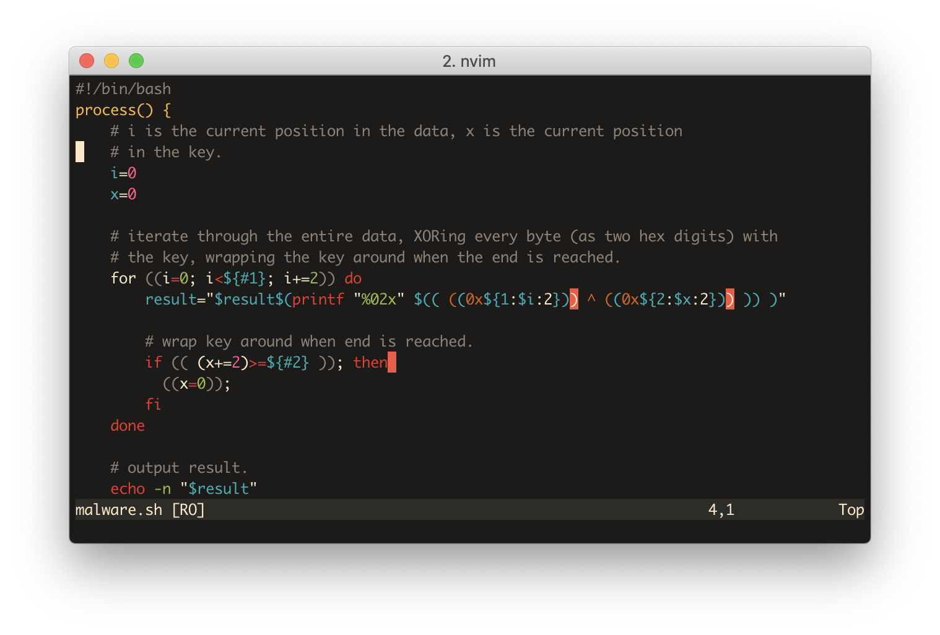Click the comment '# in the key.'

(x=165, y=152)
